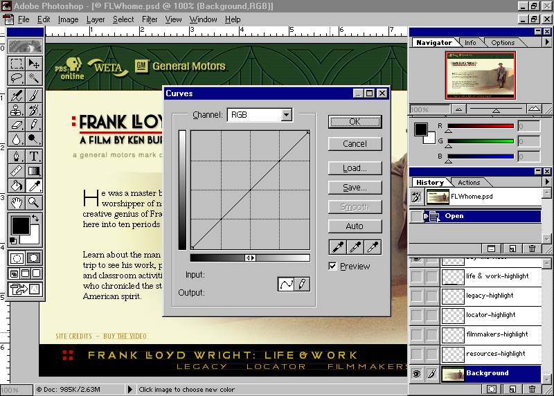Pick the Zoom magnifier tool
This screenshot has width=554, height=396.
(34, 202)
